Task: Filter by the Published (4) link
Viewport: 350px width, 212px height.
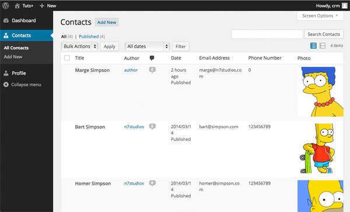Action: 92,36
